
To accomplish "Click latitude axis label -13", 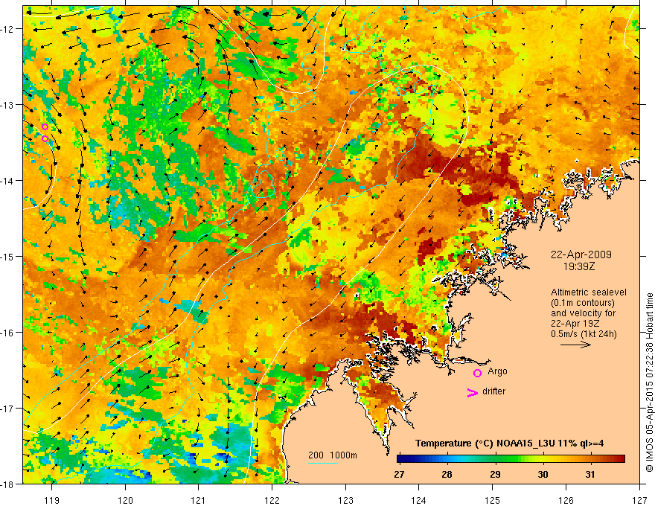I will [8, 105].
